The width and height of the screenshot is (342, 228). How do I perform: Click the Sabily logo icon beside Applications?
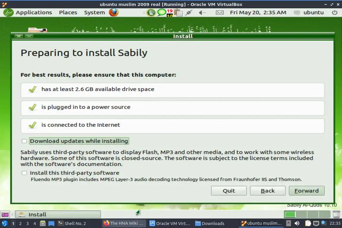point(9,12)
